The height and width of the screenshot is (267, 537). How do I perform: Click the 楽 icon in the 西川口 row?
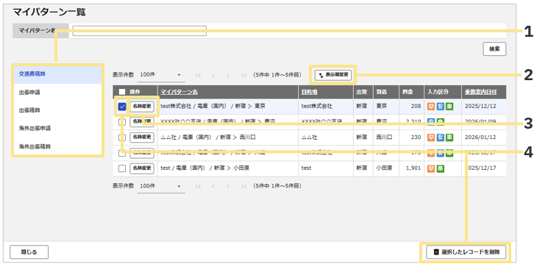tap(449, 138)
